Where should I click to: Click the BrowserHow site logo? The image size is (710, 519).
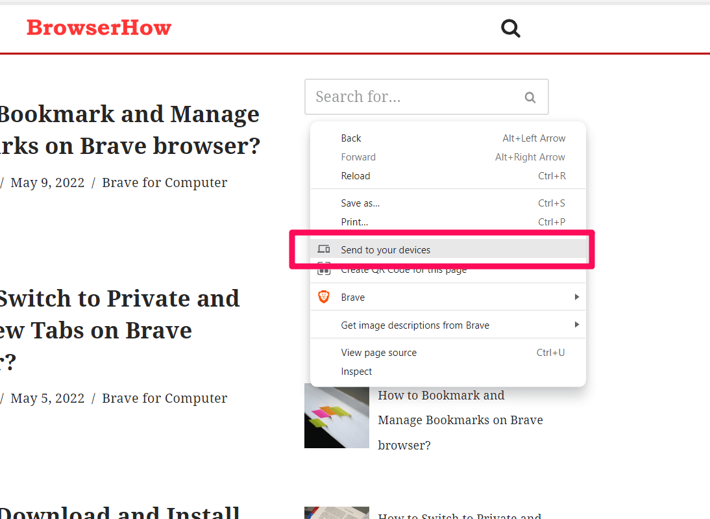point(99,28)
